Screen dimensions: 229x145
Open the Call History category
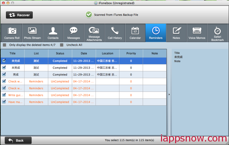point(115,33)
